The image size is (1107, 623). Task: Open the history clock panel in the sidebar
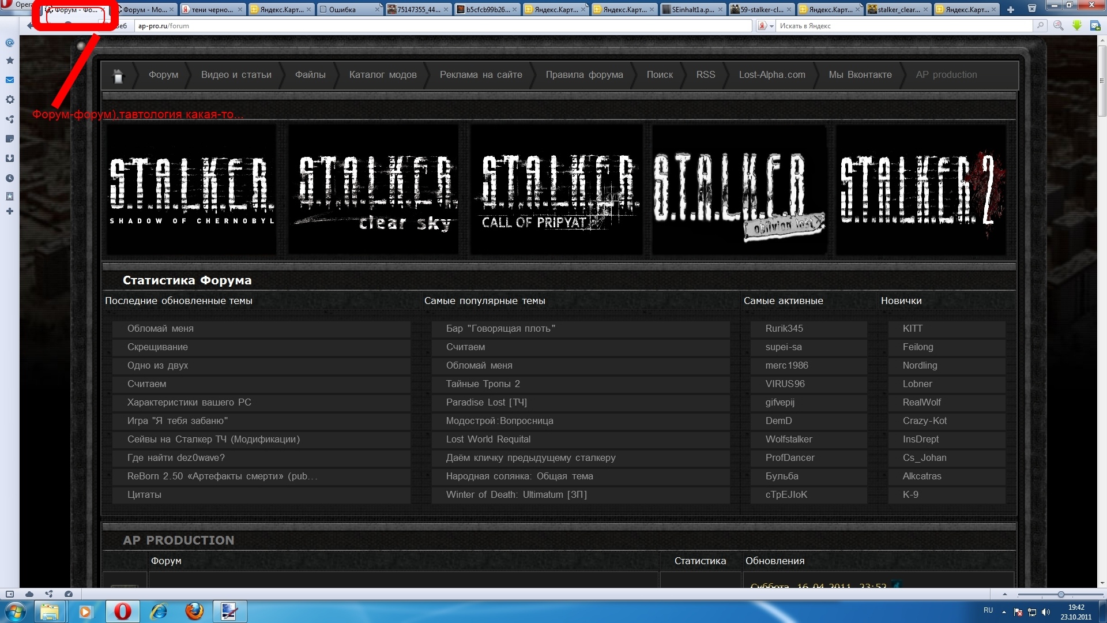(10, 178)
